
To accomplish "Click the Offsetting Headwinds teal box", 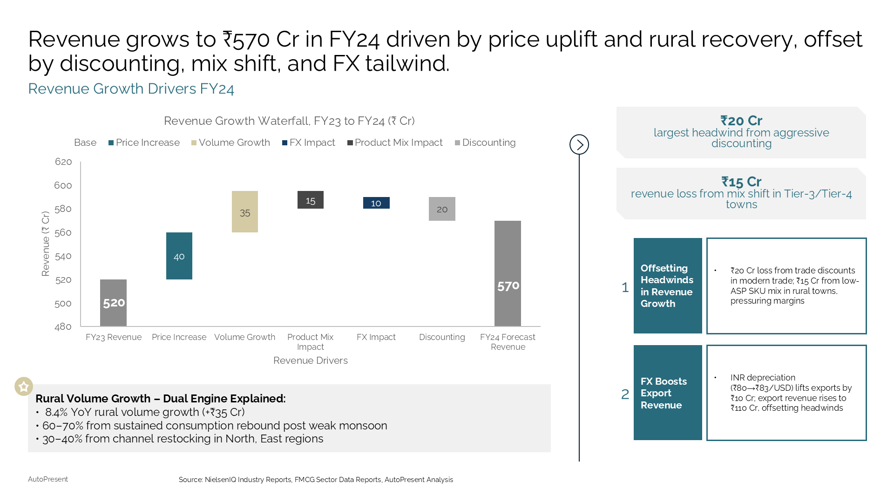I will point(668,285).
